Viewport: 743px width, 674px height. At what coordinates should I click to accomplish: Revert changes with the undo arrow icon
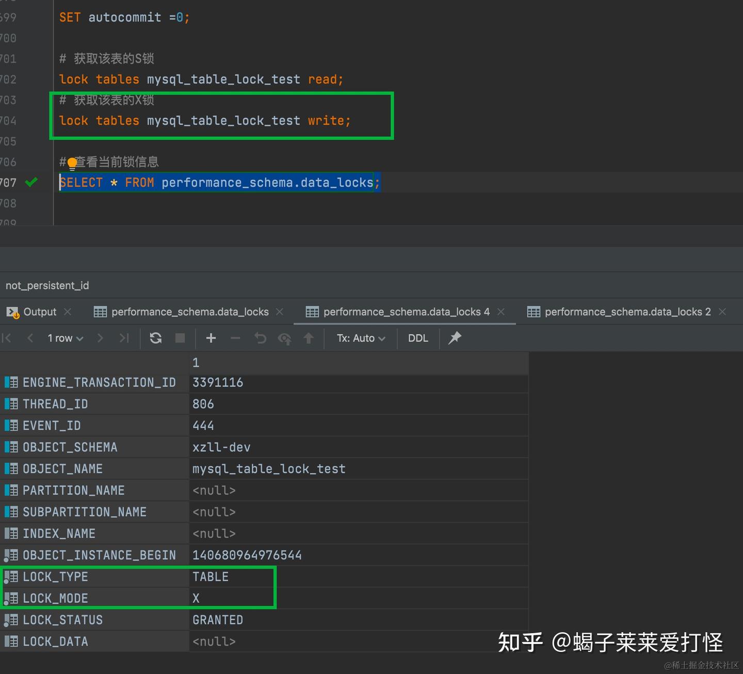point(260,338)
